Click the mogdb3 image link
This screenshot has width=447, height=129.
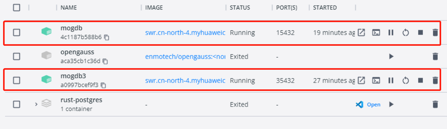click(185, 80)
